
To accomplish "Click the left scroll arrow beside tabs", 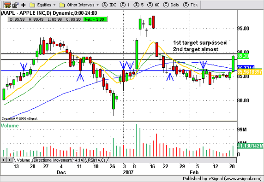I will [x=3, y=160].
